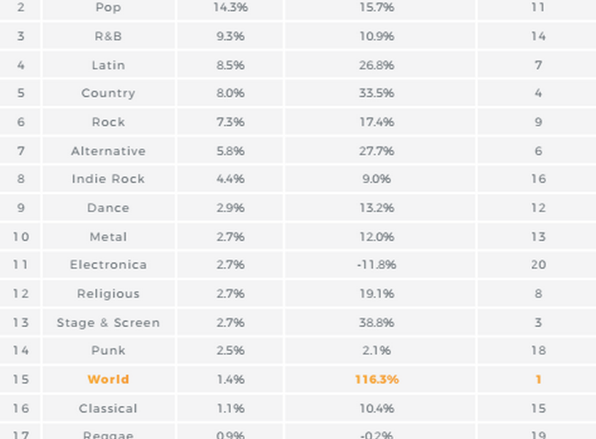Click the 14.3% share value for Pop

[230, 8]
